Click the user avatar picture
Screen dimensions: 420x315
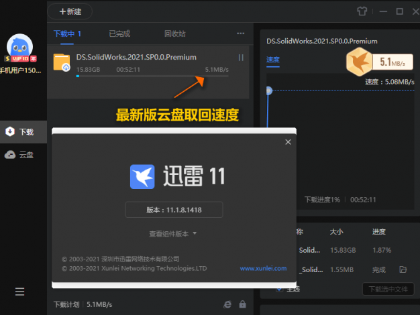click(19, 46)
